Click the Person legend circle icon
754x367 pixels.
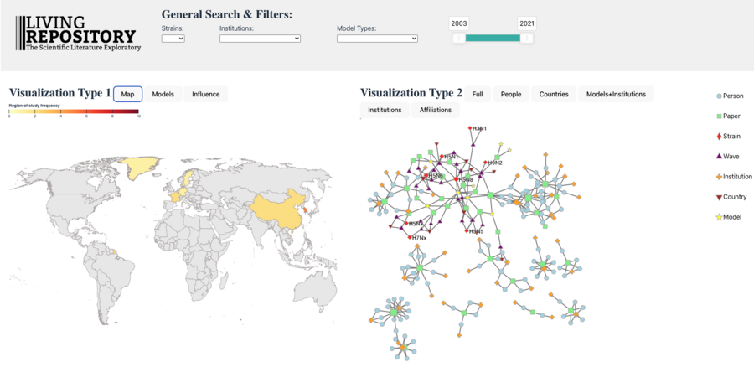pos(720,96)
